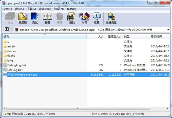Click InfoLog.bat date 2014/3/30
The height and width of the screenshot is (118, 172).
pyautogui.click(x=160, y=70)
